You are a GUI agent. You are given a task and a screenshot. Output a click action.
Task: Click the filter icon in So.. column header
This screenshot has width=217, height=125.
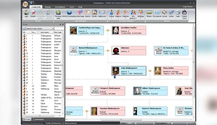tap(38, 32)
